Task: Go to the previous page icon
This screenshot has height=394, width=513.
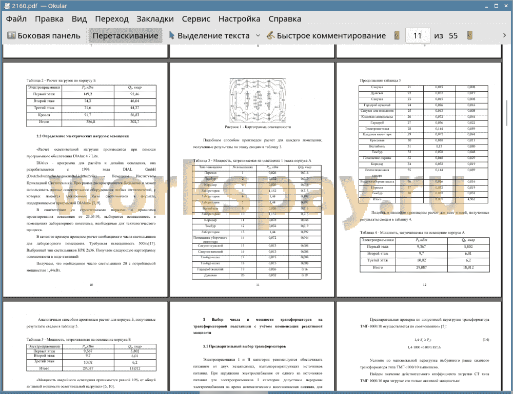Action: tap(397, 35)
